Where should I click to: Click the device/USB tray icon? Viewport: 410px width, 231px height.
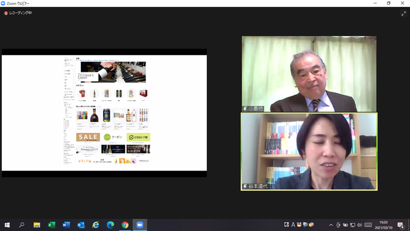(x=338, y=225)
